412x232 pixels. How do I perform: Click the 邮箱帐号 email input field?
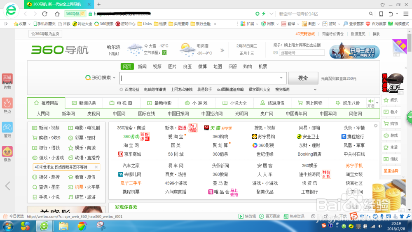tap(302, 53)
